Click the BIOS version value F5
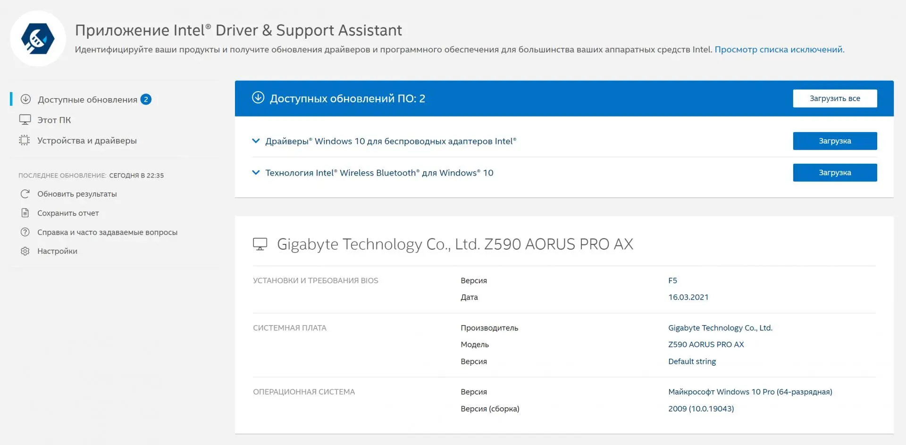 pos(672,280)
